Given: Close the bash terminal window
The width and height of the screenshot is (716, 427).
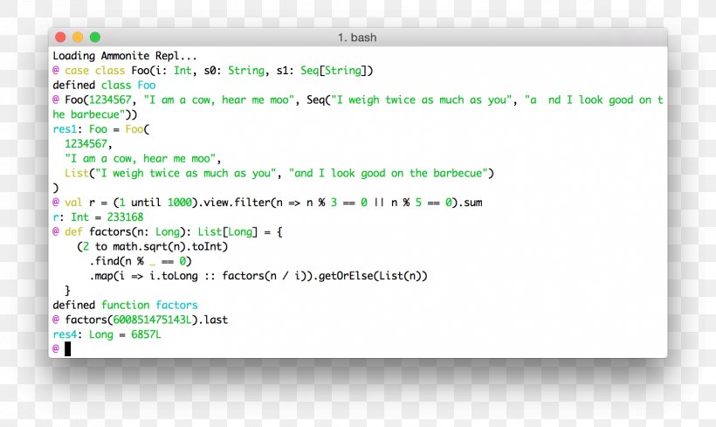Looking at the screenshot, I should 60,37.
